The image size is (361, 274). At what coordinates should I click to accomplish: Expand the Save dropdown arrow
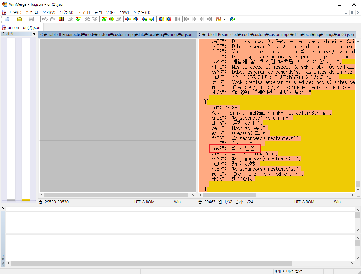[37, 19]
